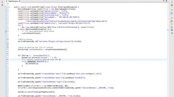Click the "platformVersion" string on line 22
Screen dimensions: 174x97
52,15
